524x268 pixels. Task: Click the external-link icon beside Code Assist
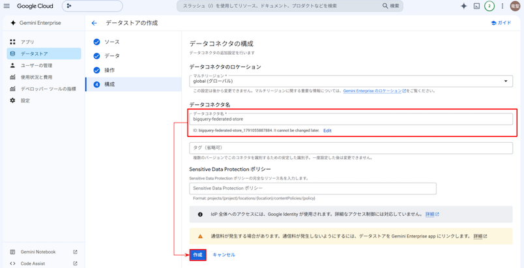(x=75, y=263)
